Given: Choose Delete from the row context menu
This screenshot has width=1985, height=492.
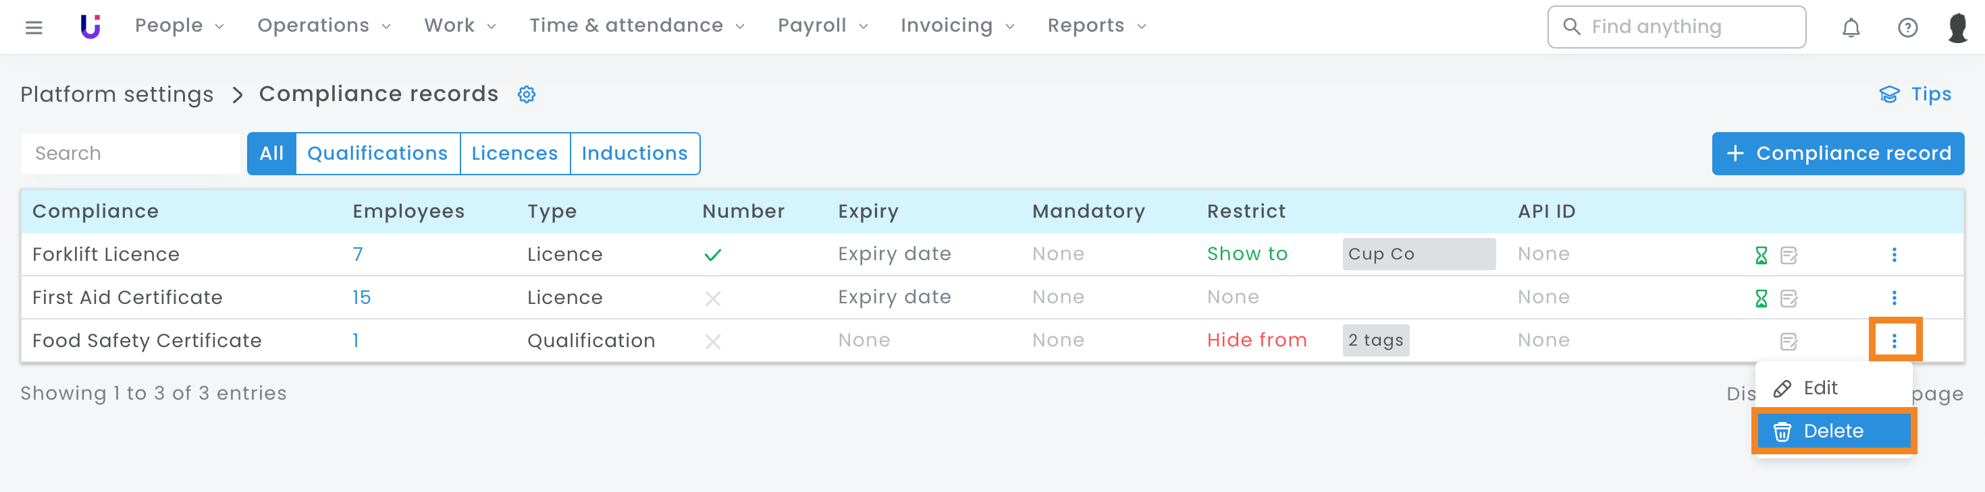Looking at the screenshot, I should click(1833, 431).
